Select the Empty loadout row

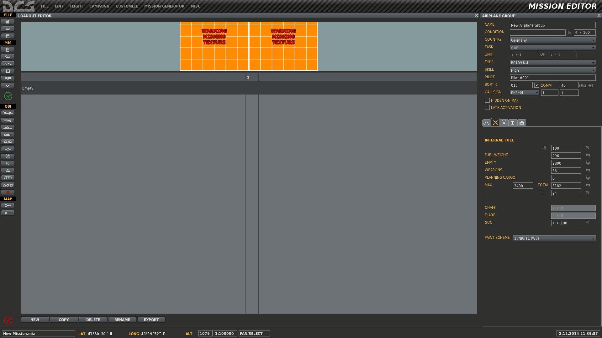tap(249, 88)
